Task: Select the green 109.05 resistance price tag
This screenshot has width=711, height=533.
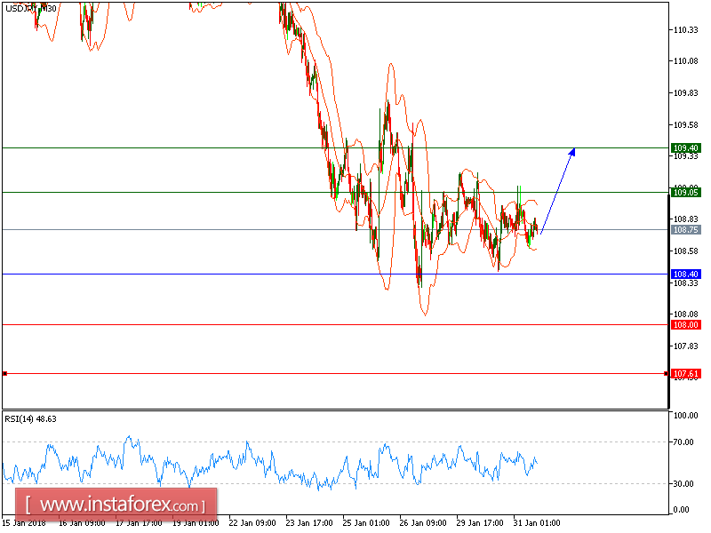Action: [684, 191]
